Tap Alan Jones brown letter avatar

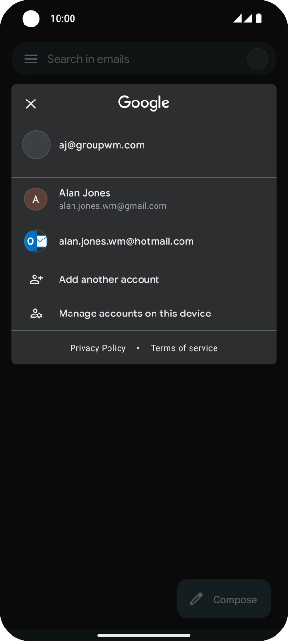click(36, 199)
